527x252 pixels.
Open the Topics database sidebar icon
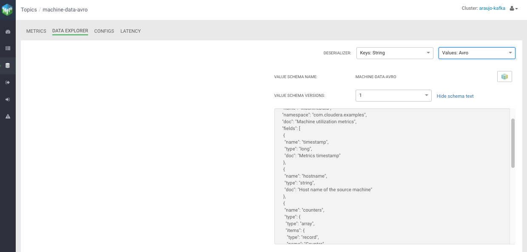(x=8, y=66)
